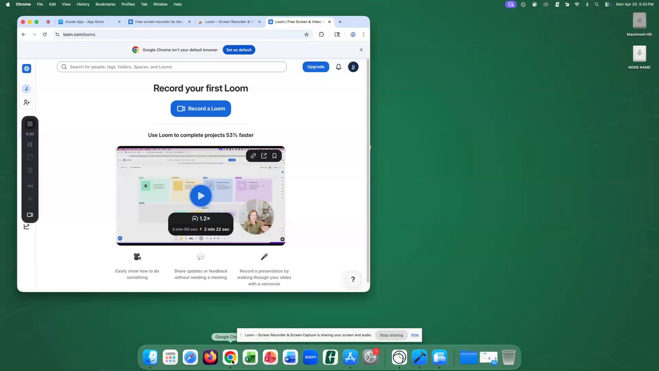Click the invite people icon in sidebar
This screenshot has width=659, height=371.
(26, 103)
